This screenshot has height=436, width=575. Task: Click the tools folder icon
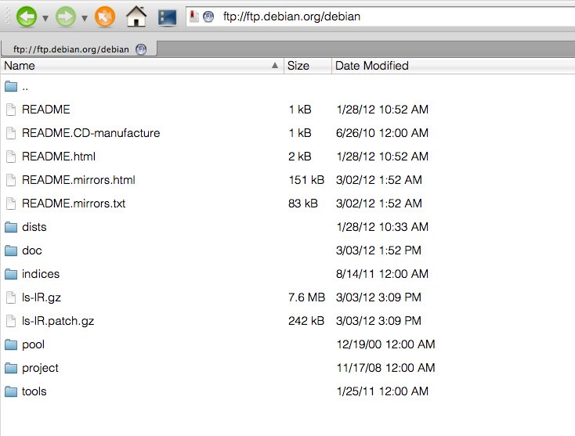click(11, 391)
